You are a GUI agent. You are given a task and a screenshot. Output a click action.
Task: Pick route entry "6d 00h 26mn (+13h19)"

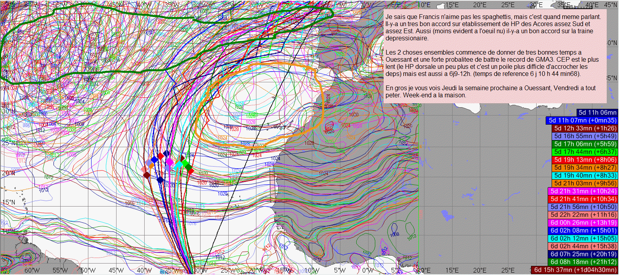click(x=583, y=222)
